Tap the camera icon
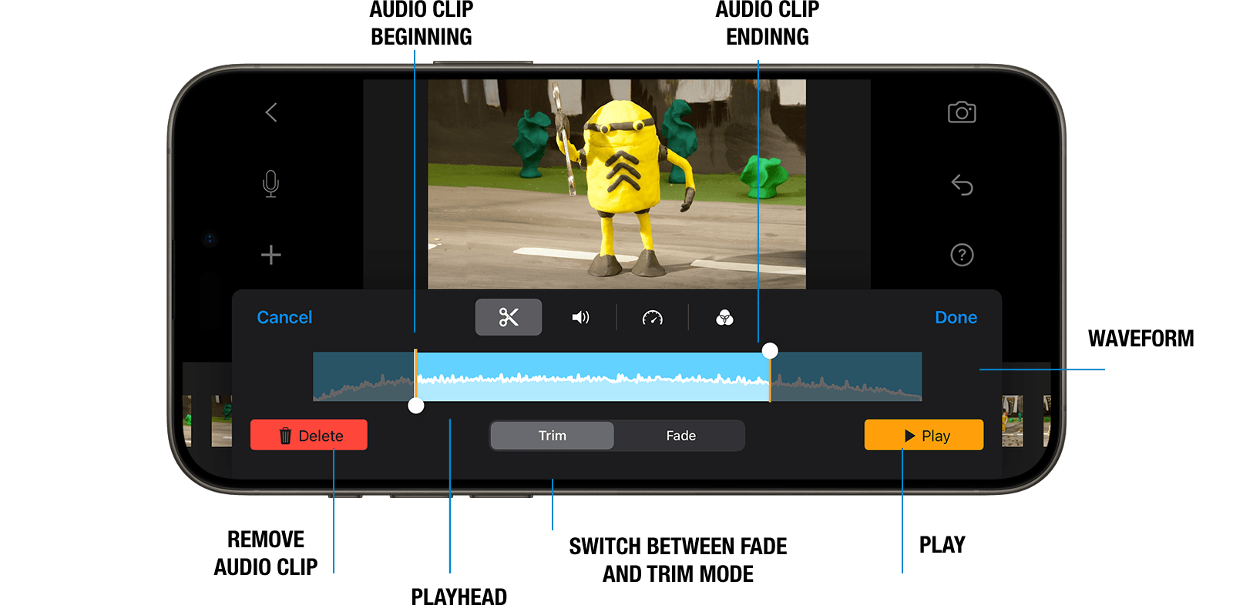This screenshot has height=605, width=1233. pyautogui.click(x=962, y=112)
